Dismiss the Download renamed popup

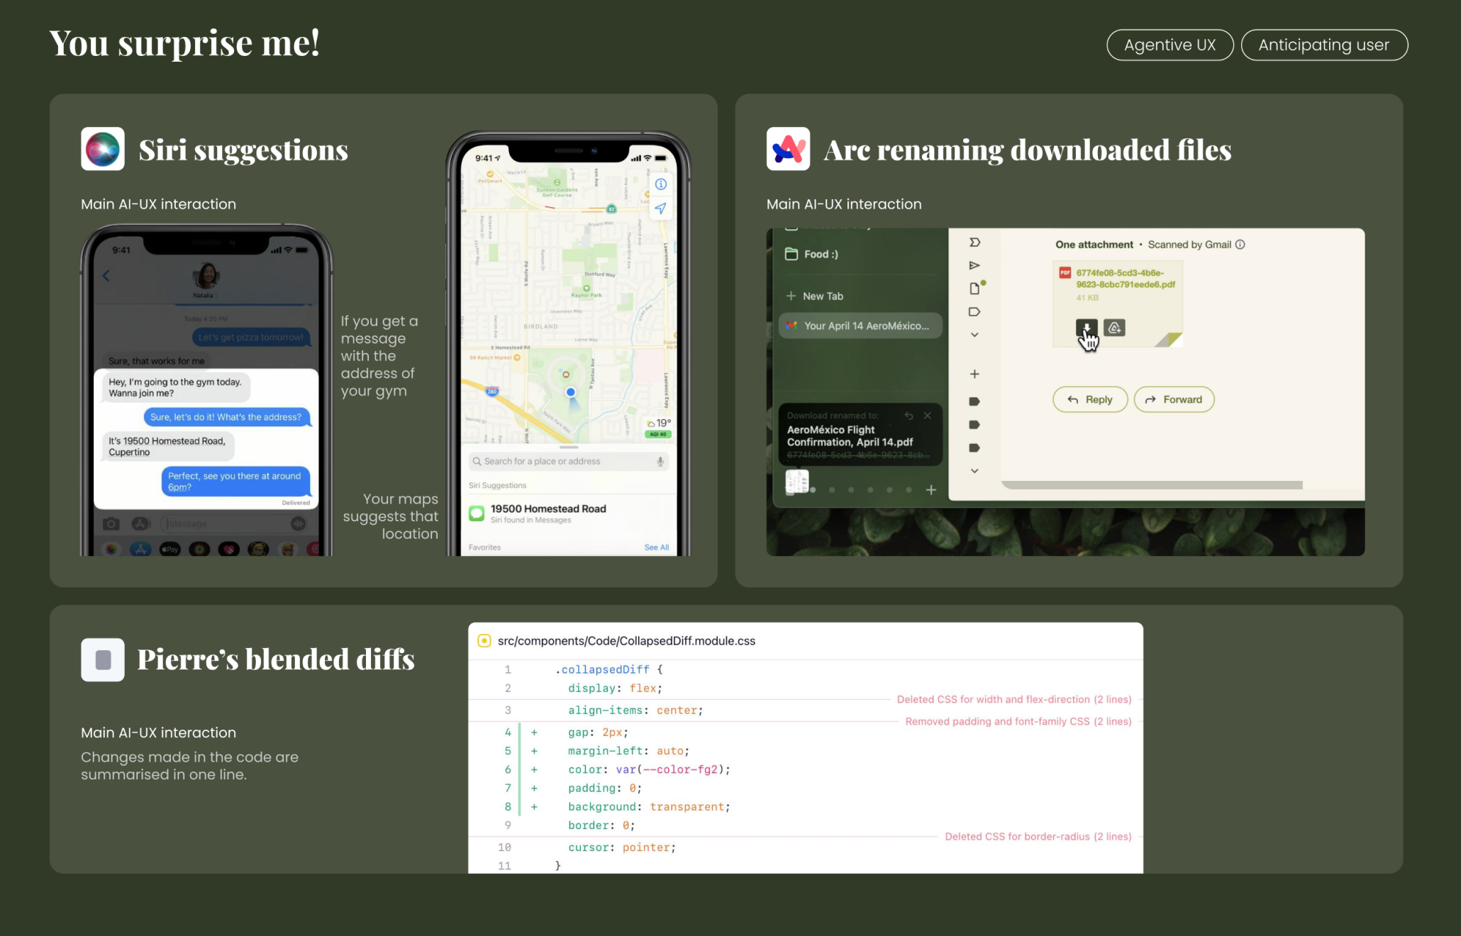927,416
